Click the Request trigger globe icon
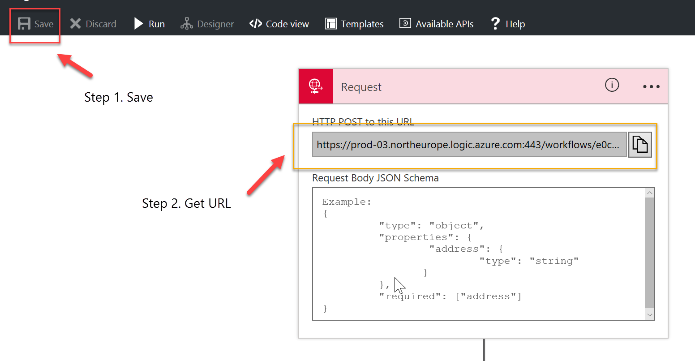Image resolution: width=695 pixels, height=361 pixels. tap(316, 86)
